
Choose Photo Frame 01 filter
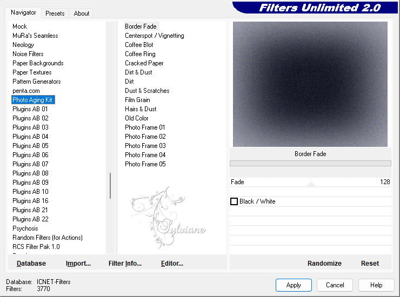145,127
